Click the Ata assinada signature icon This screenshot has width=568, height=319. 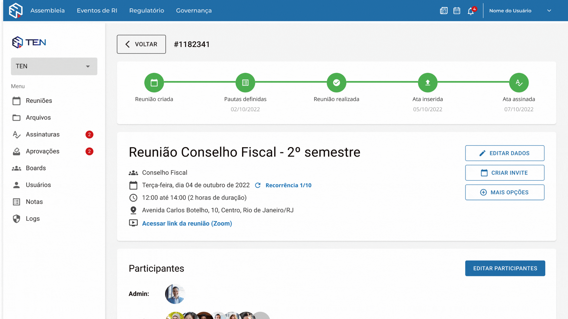(519, 83)
